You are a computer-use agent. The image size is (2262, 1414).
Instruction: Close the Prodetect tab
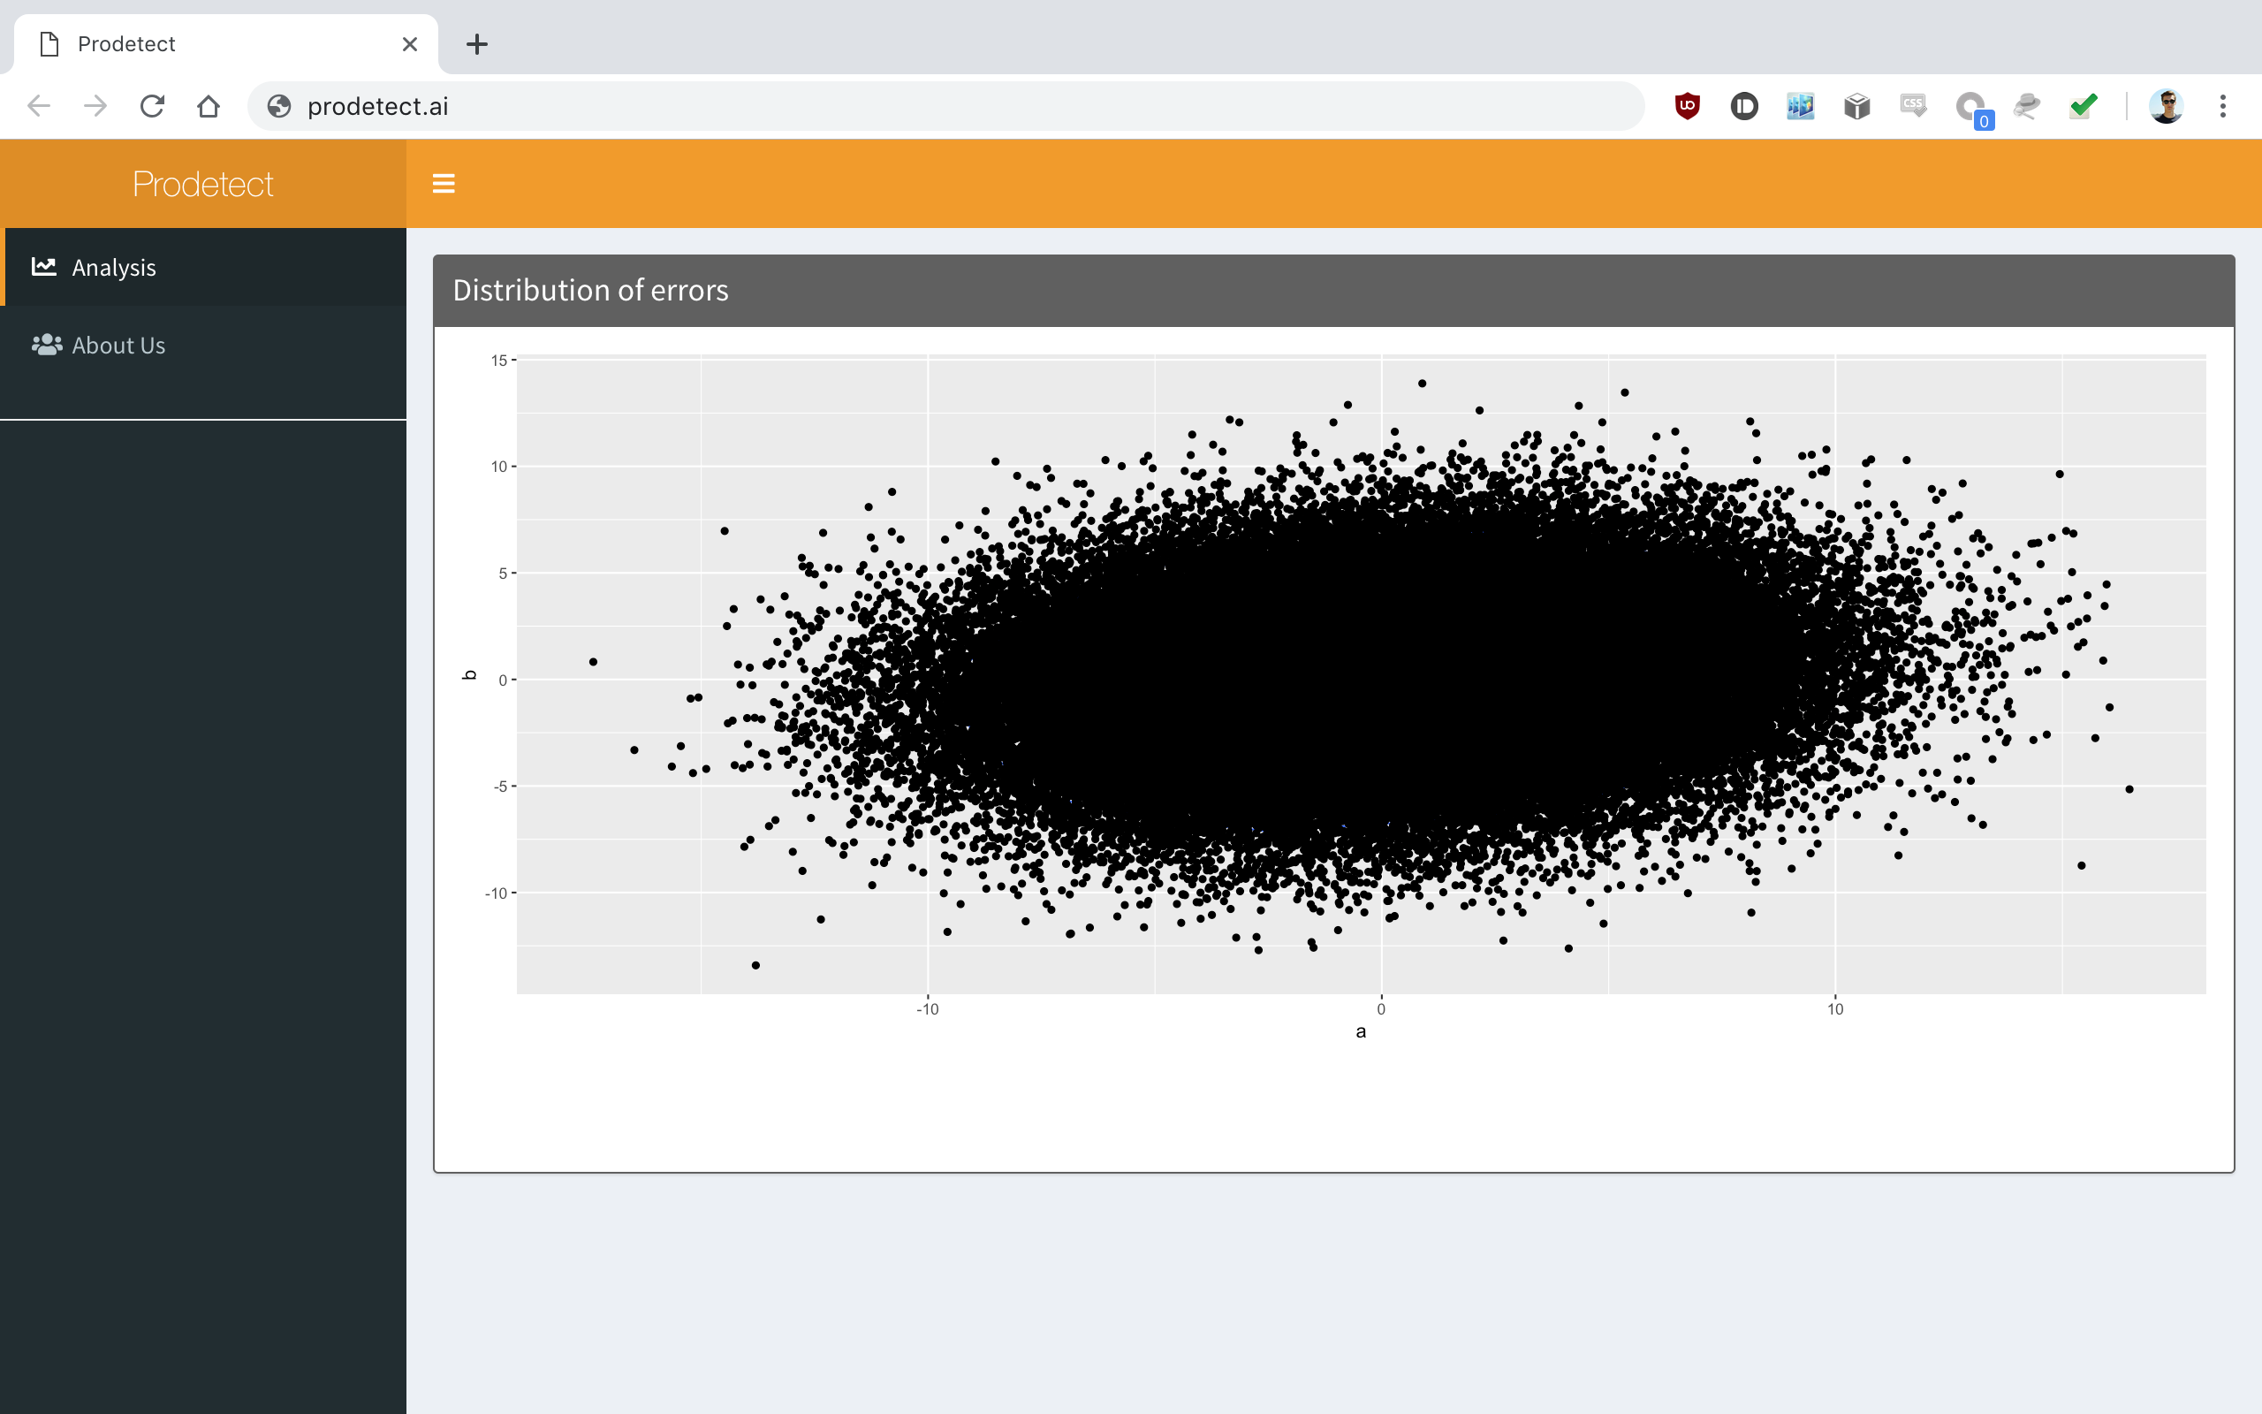[x=409, y=44]
